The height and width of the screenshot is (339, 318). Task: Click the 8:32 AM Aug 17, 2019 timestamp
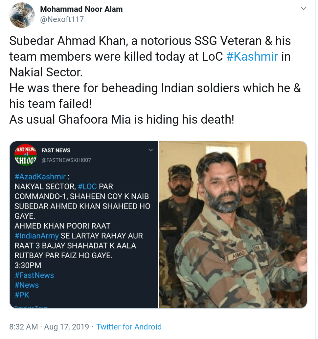(49, 327)
